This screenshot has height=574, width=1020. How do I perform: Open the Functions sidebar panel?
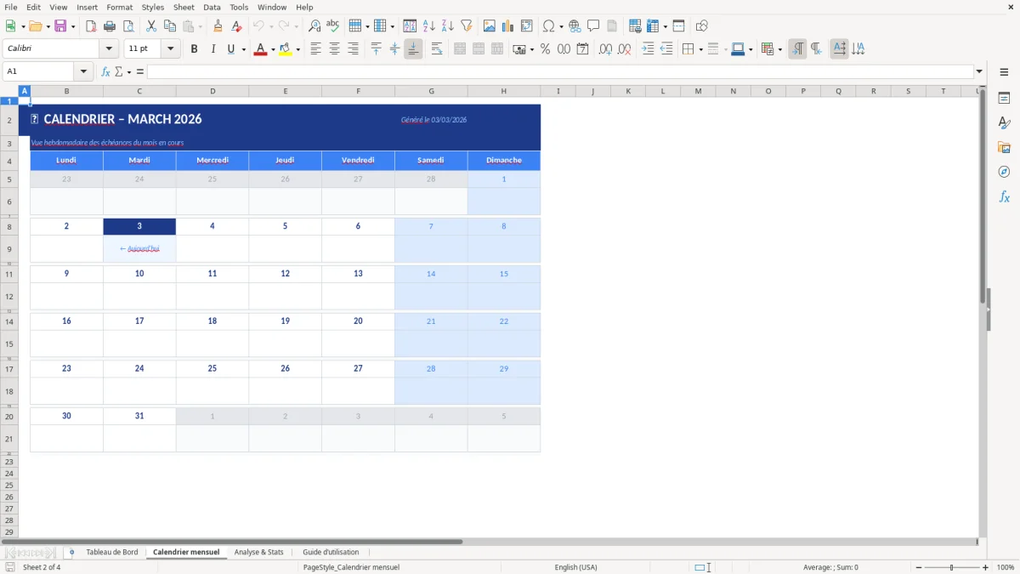1005,197
